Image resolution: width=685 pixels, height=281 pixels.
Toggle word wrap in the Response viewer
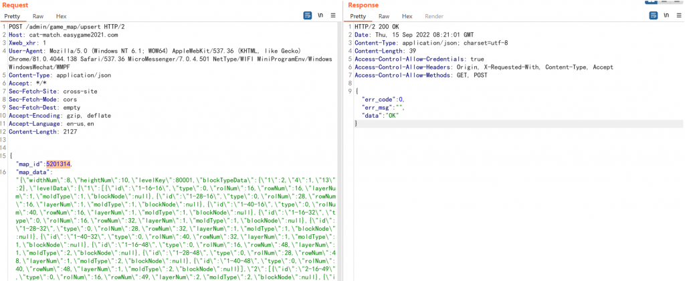pos(652,15)
